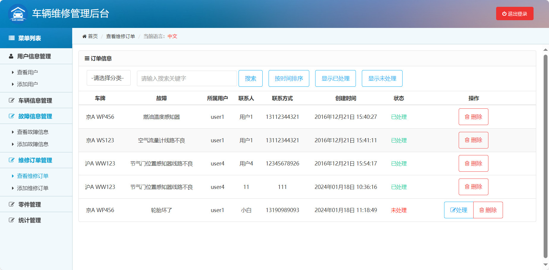Click the edit icon beside 零件管理
The height and width of the screenshot is (270, 549).
click(12, 204)
